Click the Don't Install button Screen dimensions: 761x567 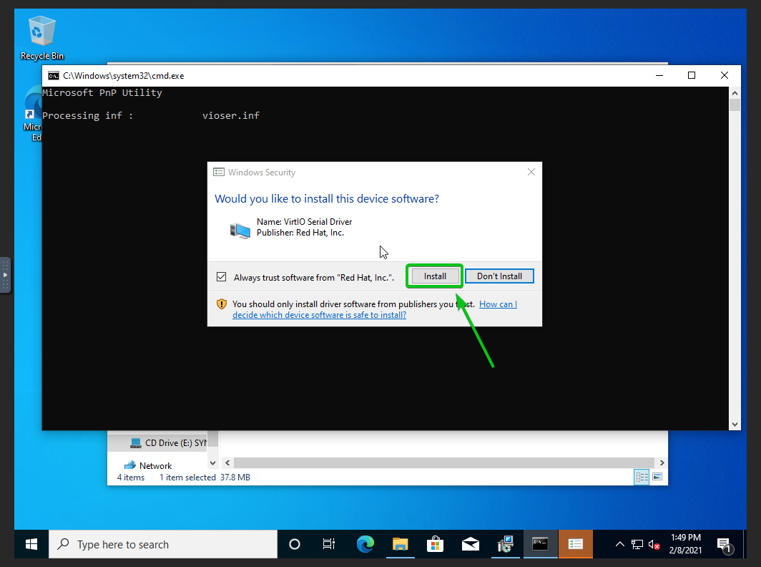click(x=499, y=276)
